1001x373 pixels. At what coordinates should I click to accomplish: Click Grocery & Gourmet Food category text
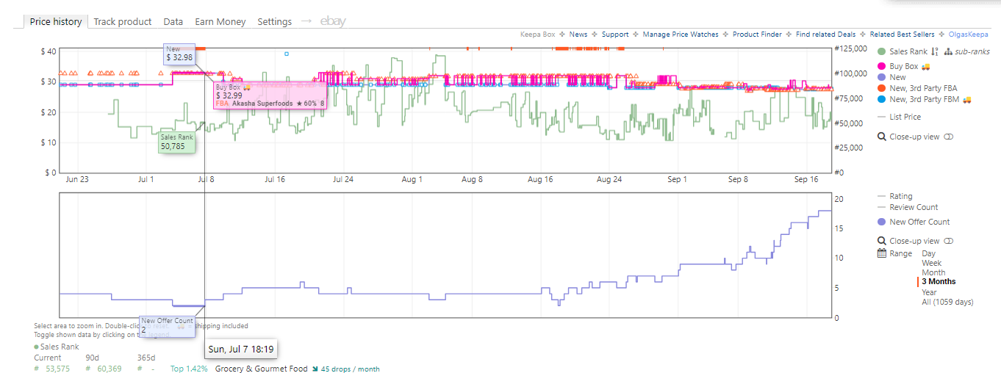click(x=261, y=369)
